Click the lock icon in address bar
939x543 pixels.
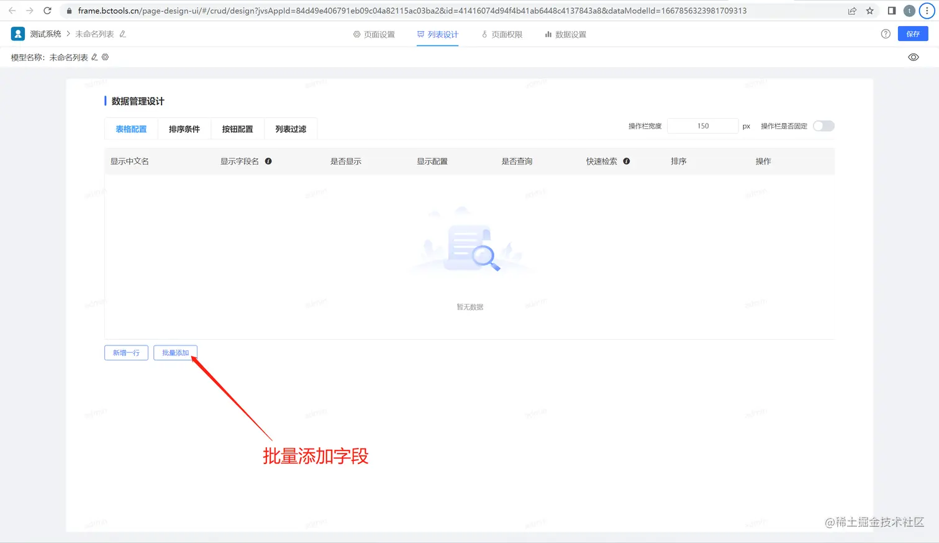pyautogui.click(x=70, y=11)
